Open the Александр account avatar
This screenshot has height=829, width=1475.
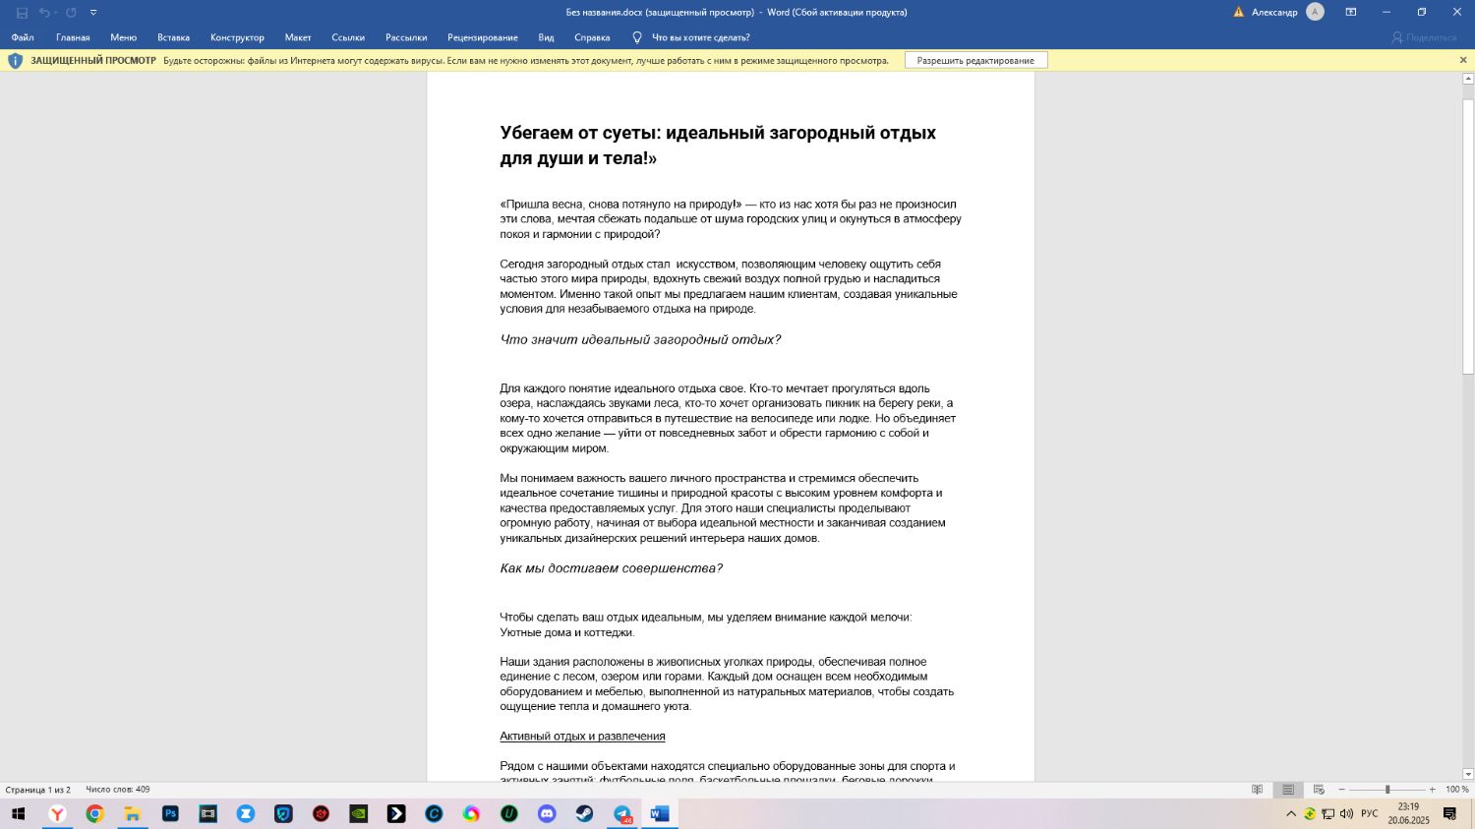1315,12
